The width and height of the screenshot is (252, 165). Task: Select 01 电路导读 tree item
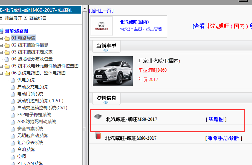point(23,38)
